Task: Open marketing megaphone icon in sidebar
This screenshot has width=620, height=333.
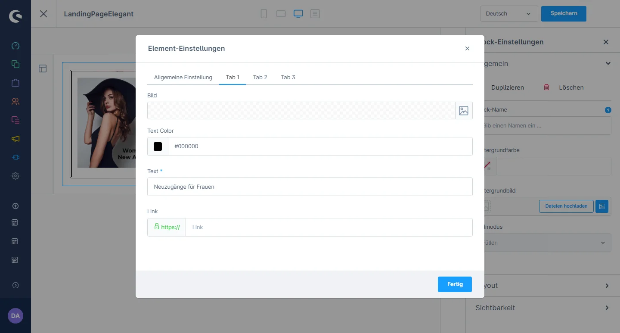Action: tap(15, 139)
